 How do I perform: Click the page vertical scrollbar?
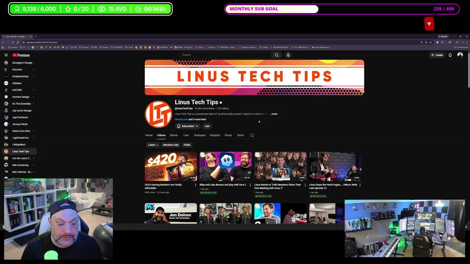pyautogui.click(x=468, y=70)
